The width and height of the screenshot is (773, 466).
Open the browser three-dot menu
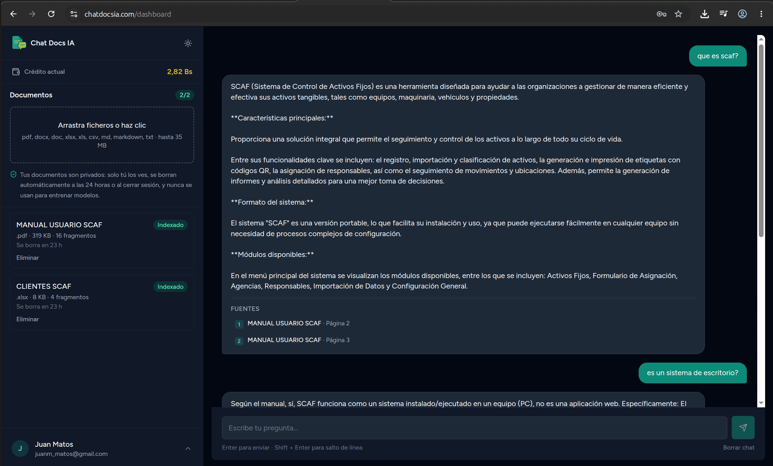click(x=761, y=14)
